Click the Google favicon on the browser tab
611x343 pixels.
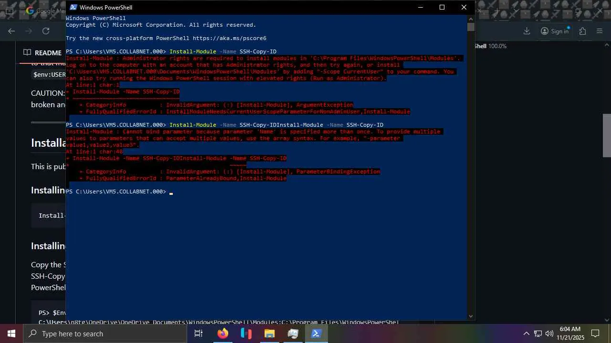click(30, 10)
